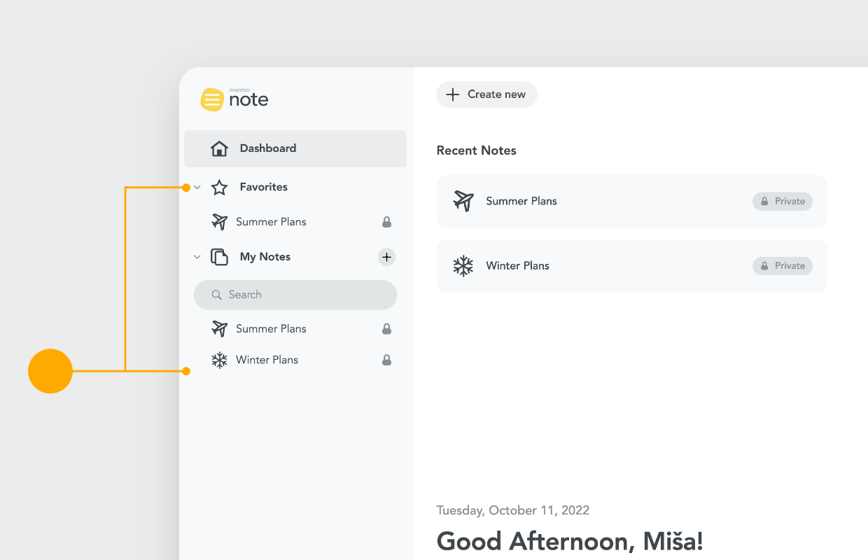The width and height of the screenshot is (868, 560).
Task: Click the Dashboard home icon
Action: [x=219, y=148]
